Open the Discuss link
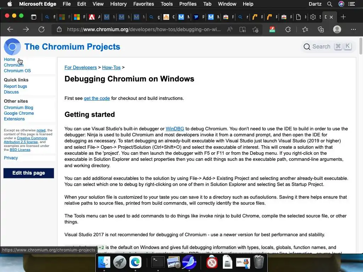This screenshot has width=363, height=272. tap(11, 92)
